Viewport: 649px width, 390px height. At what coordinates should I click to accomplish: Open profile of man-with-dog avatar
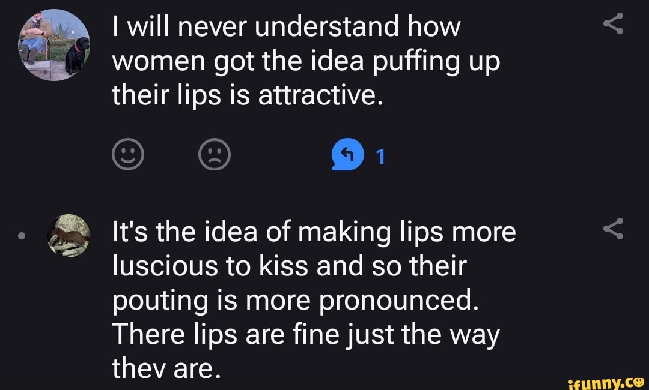pyautogui.click(x=54, y=44)
